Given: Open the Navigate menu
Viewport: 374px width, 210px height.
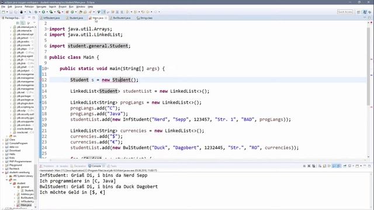Looking at the screenshot, I should pyautogui.click(x=41, y=6).
